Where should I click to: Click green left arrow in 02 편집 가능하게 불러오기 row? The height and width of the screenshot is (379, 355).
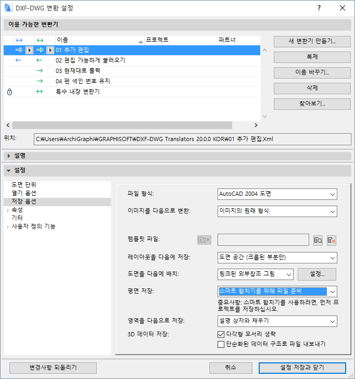(40, 60)
